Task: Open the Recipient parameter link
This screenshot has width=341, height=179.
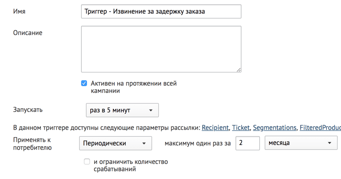Action: click(x=215, y=128)
